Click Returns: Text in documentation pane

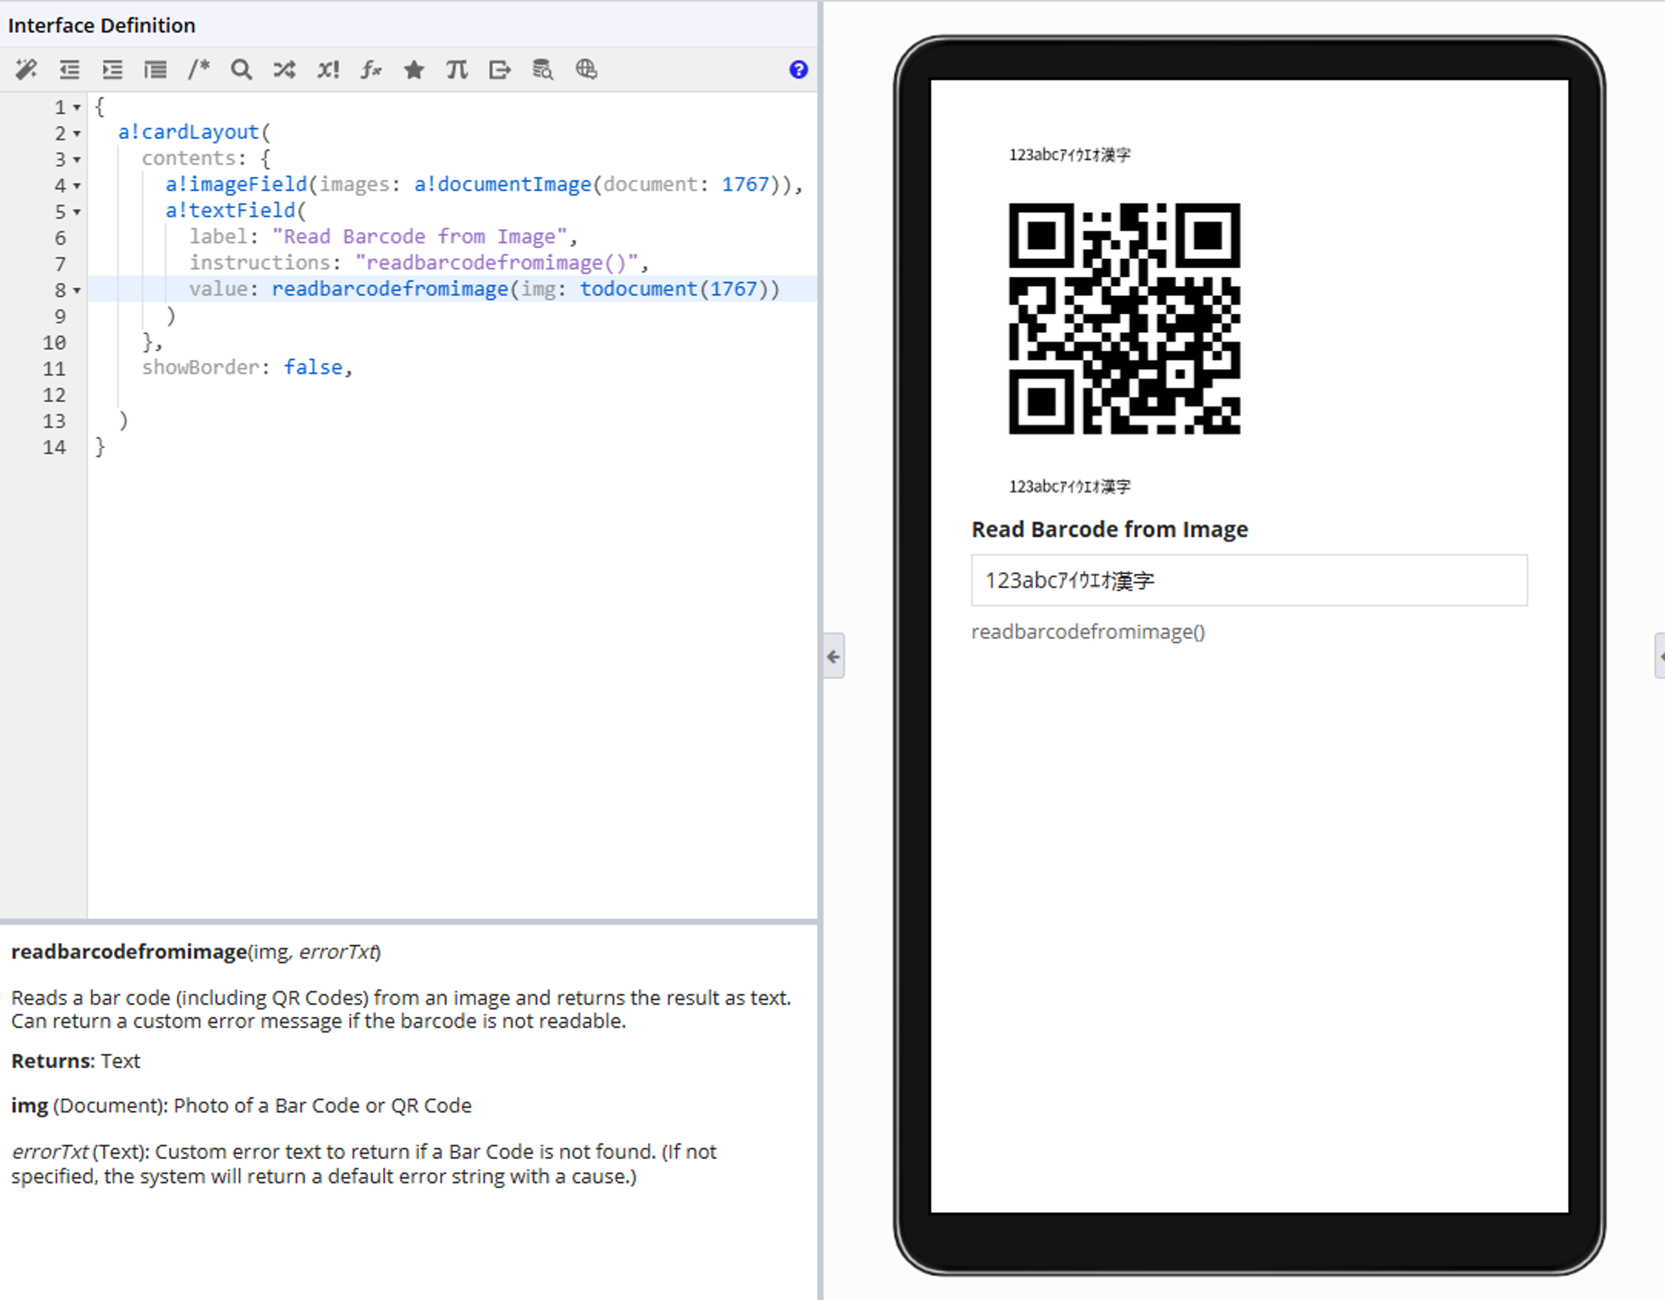click(x=75, y=1061)
